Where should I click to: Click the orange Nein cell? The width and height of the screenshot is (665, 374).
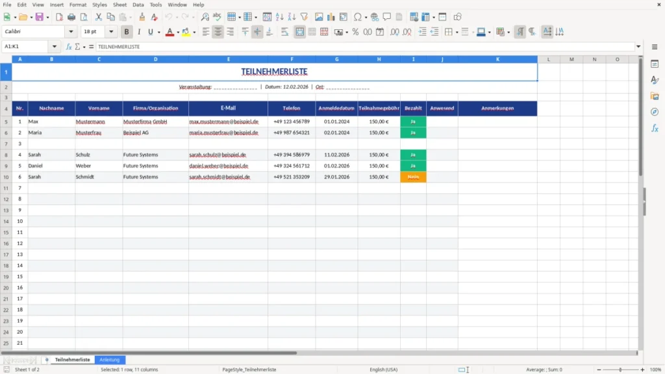tap(413, 177)
